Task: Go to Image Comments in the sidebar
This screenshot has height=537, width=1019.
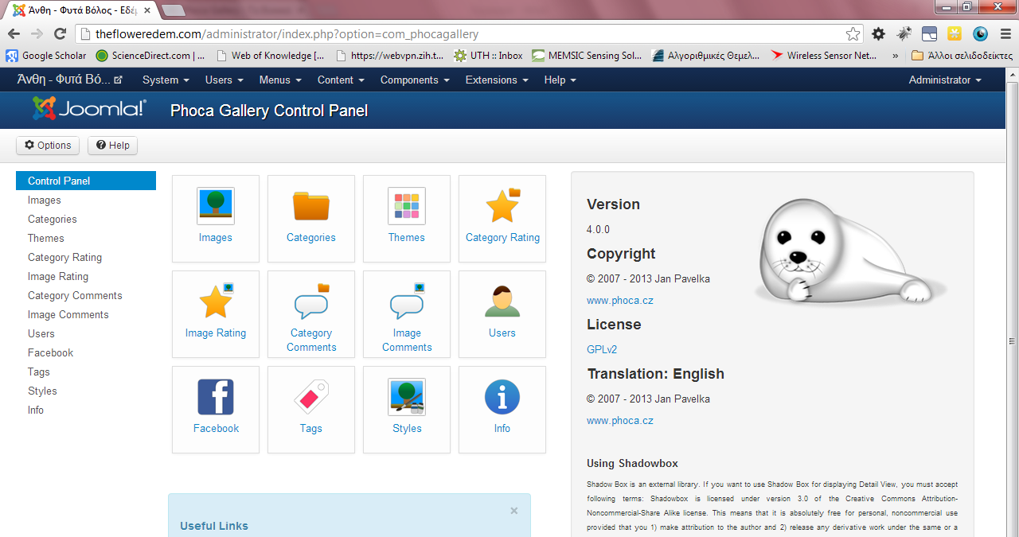Action: click(x=68, y=314)
